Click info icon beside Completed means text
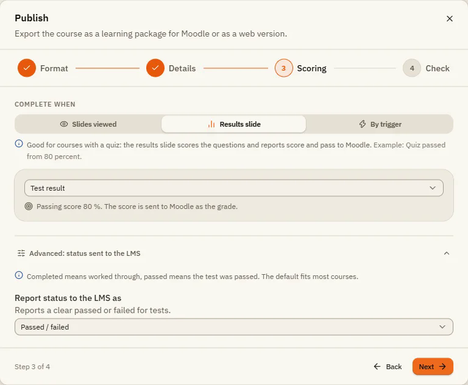 pyautogui.click(x=19, y=275)
